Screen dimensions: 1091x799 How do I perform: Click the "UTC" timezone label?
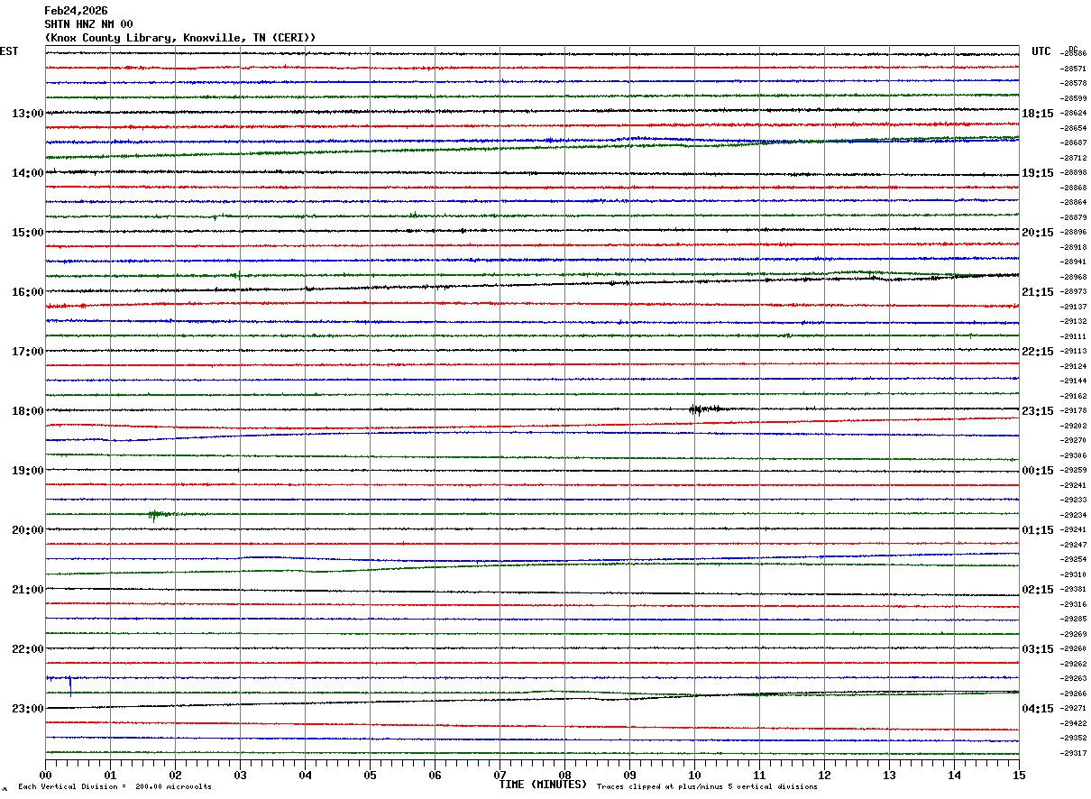(x=1041, y=51)
